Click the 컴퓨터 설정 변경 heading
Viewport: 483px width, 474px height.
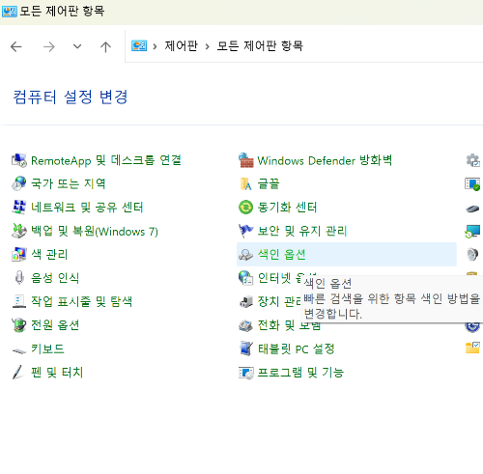71,97
